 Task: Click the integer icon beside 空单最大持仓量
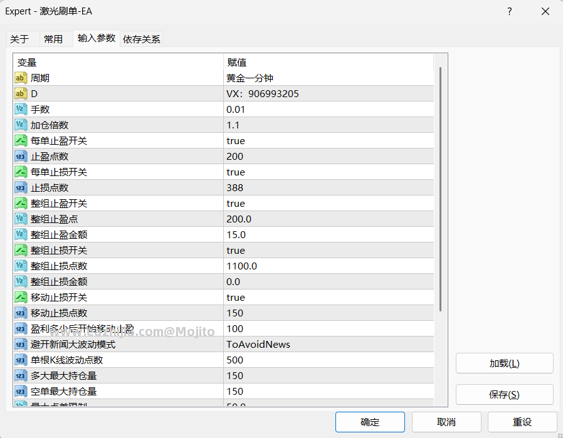[x=21, y=392]
